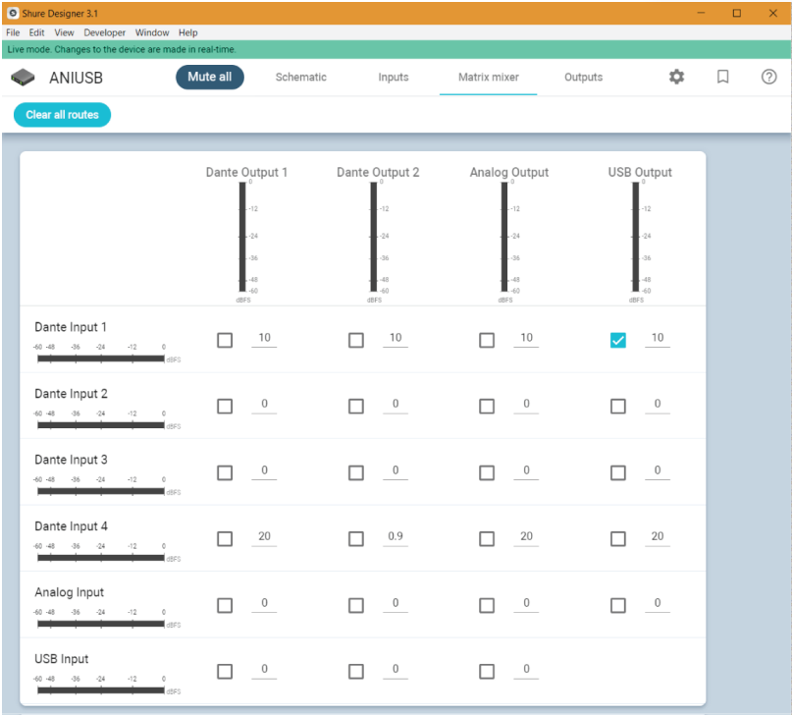Enable Analog Input to Analog Output route
Screen dimensions: 792x716
pos(486,605)
